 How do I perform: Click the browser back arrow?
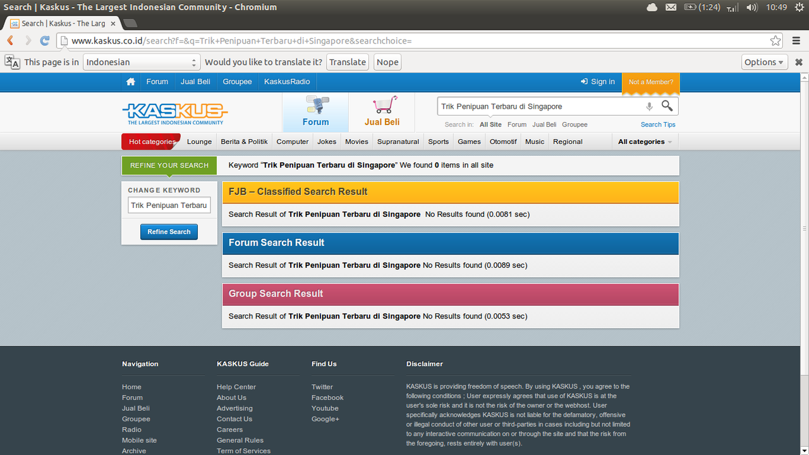coord(11,40)
